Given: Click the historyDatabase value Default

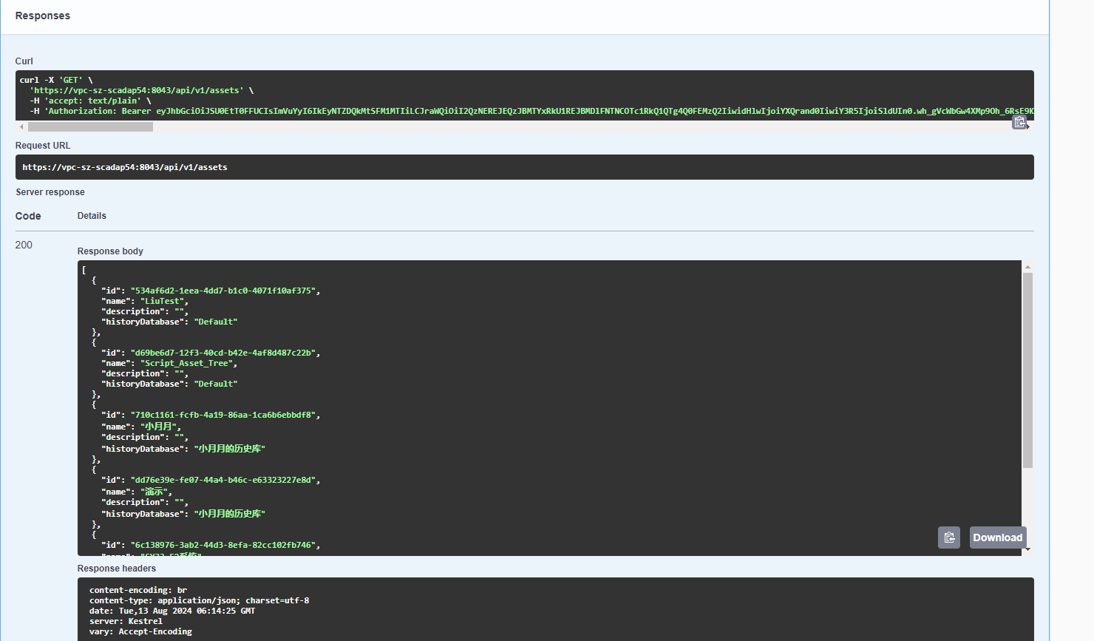Looking at the screenshot, I should click(215, 321).
